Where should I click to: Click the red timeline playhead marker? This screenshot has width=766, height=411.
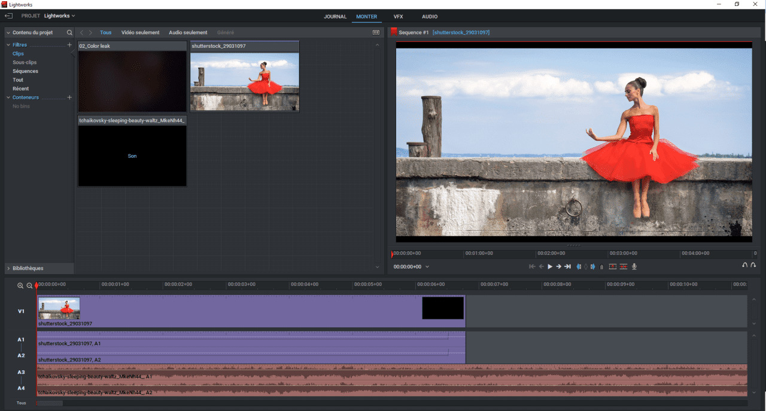point(37,285)
